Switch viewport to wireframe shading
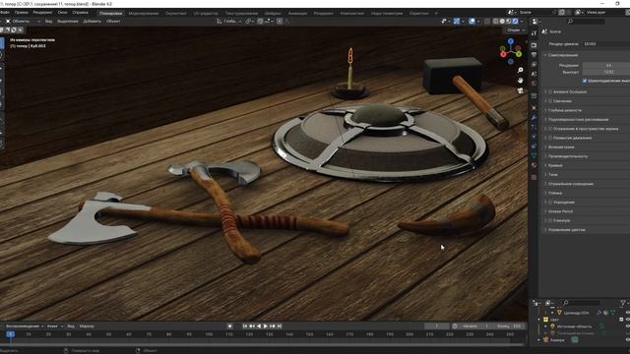 pyautogui.click(x=496, y=22)
